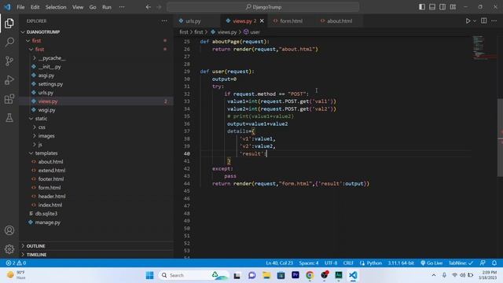
Task: Open the File menu
Action: click(x=20, y=7)
